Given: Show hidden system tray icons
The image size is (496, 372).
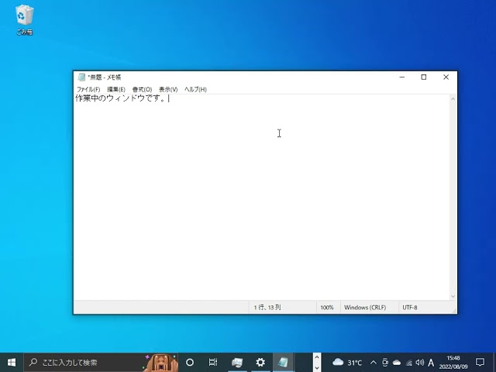Looking at the screenshot, I should 374,362.
